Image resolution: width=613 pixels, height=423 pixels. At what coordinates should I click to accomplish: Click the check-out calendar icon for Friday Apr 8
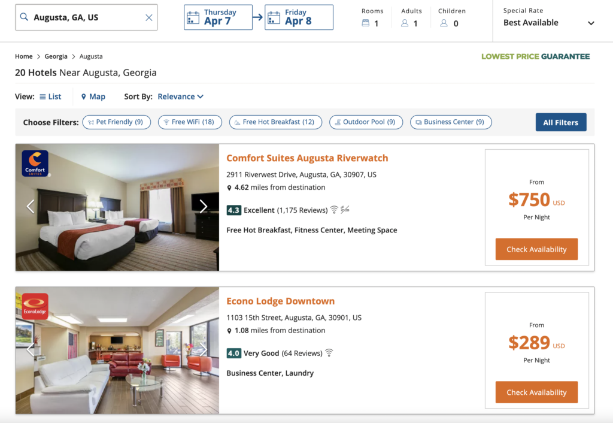click(274, 17)
